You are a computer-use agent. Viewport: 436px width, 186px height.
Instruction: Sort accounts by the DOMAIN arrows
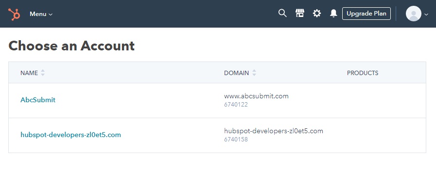[x=254, y=73]
